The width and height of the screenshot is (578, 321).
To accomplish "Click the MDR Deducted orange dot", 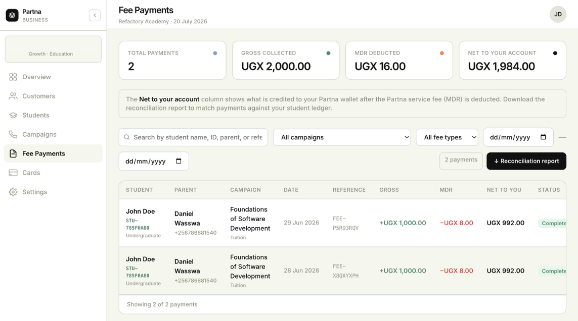I will click(441, 53).
